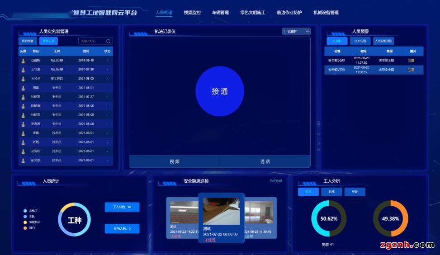Click the 车队 legend dot
This screenshot has width=440, height=255.
25,217
